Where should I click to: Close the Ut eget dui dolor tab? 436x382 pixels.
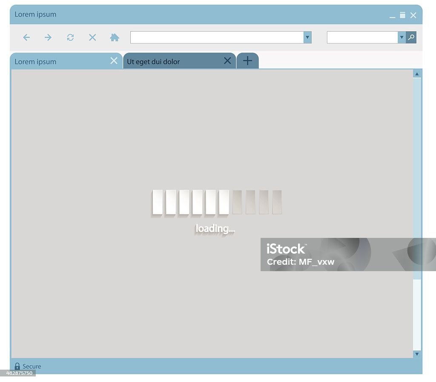(227, 61)
